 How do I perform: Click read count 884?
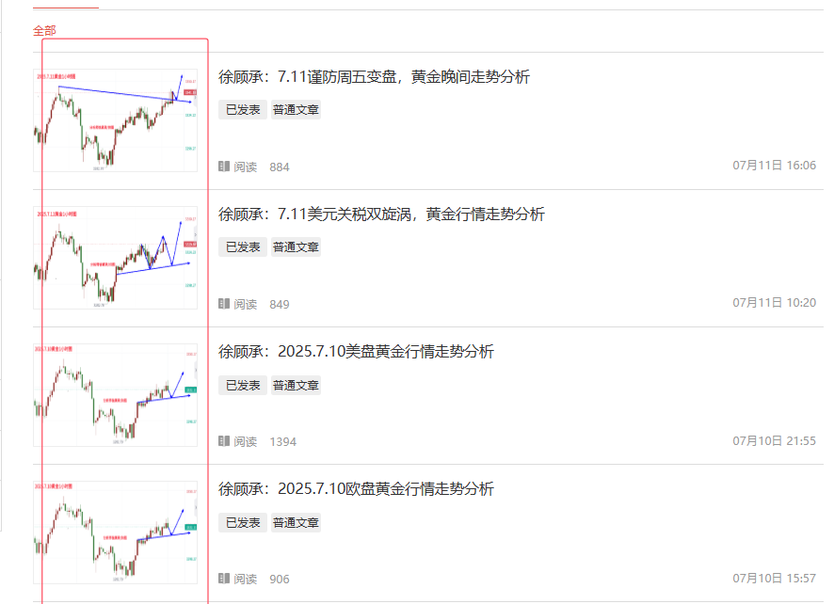coord(280,167)
